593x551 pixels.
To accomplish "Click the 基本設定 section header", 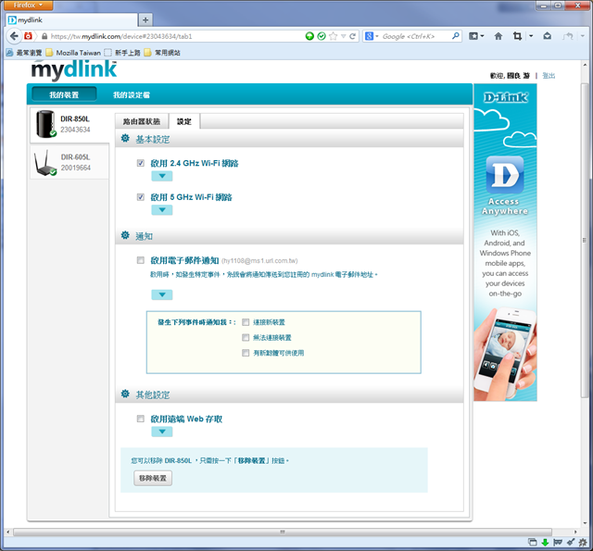I will [x=289, y=139].
